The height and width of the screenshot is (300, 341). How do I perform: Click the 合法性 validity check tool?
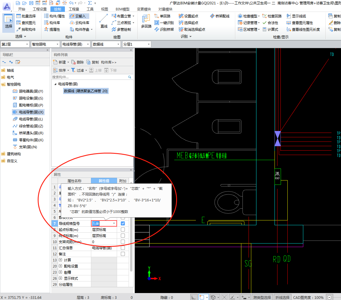pyautogui.click(x=270, y=23)
